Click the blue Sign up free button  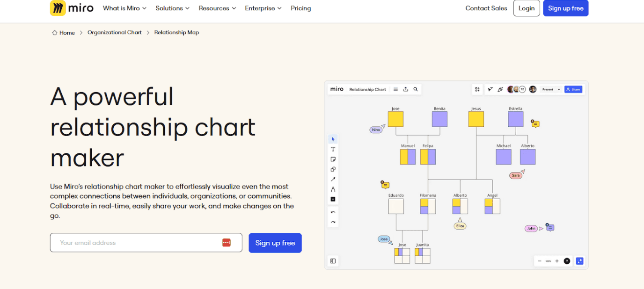pos(566,8)
